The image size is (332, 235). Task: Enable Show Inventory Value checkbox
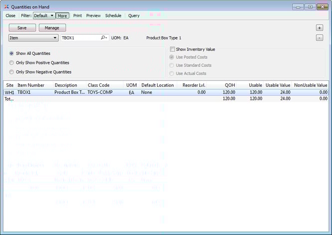[172, 49]
